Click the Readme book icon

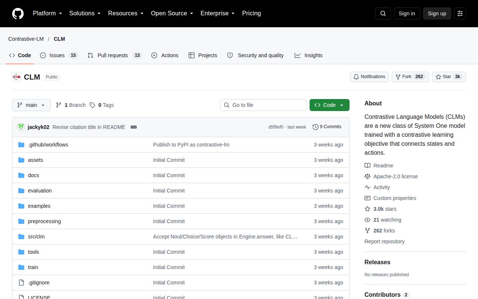pyautogui.click(x=367, y=166)
